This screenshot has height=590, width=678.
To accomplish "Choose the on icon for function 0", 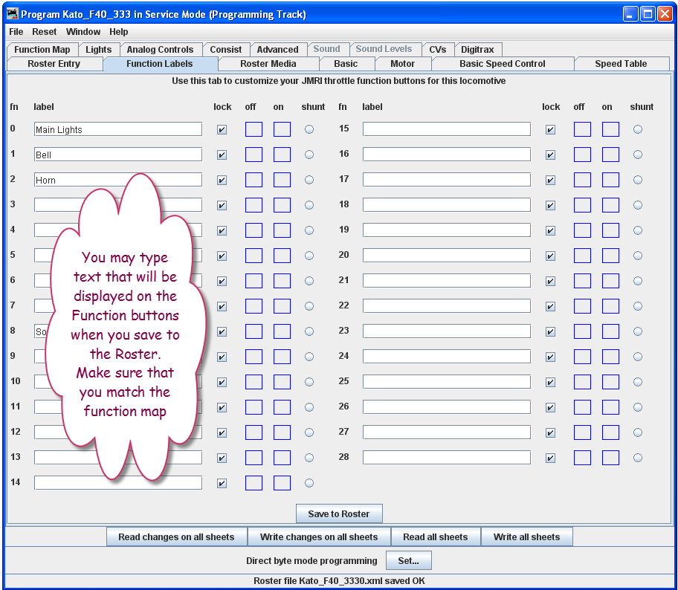I will (x=282, y=129).
